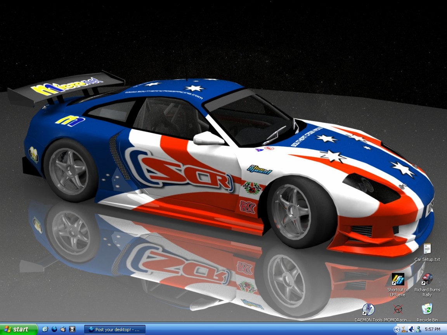This screenshot has width=447, height=335.
Task: Select the Shortcut to LFS.exe icon
Action: 398,285
